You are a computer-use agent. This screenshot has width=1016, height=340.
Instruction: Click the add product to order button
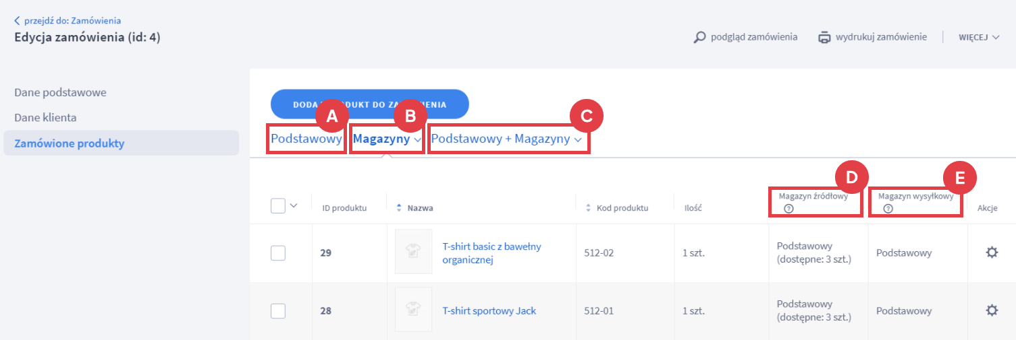point(369,104)
